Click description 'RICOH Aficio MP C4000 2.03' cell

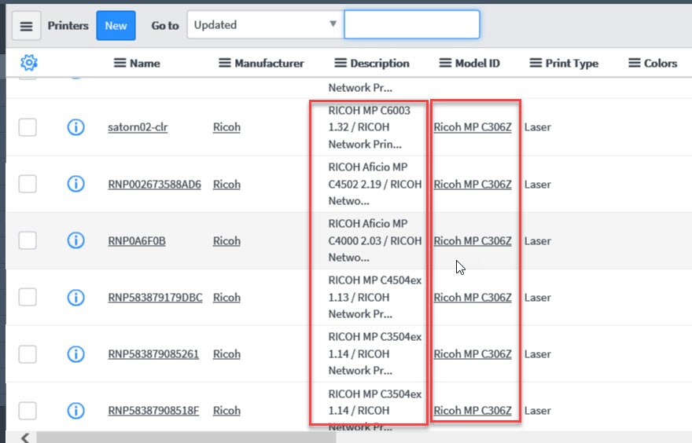point(375,240)
